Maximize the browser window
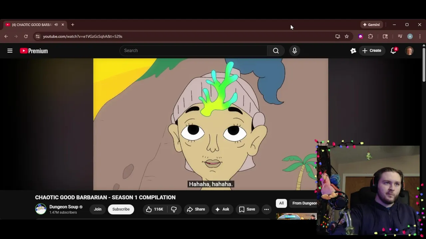Viewport: 426px width, 239px height. click(407, 25)
